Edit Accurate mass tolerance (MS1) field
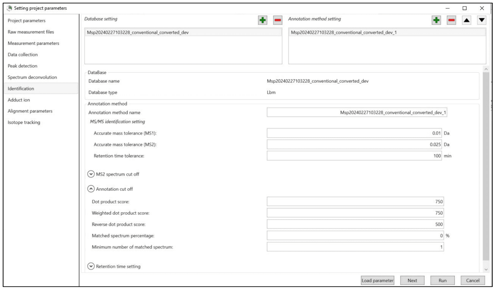Viewport: 496px width, 288px height. click(x=354, y=133)
